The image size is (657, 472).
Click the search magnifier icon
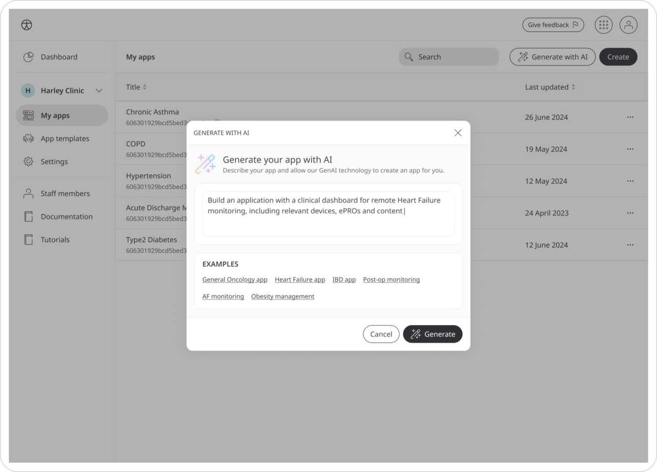point(409,57)
